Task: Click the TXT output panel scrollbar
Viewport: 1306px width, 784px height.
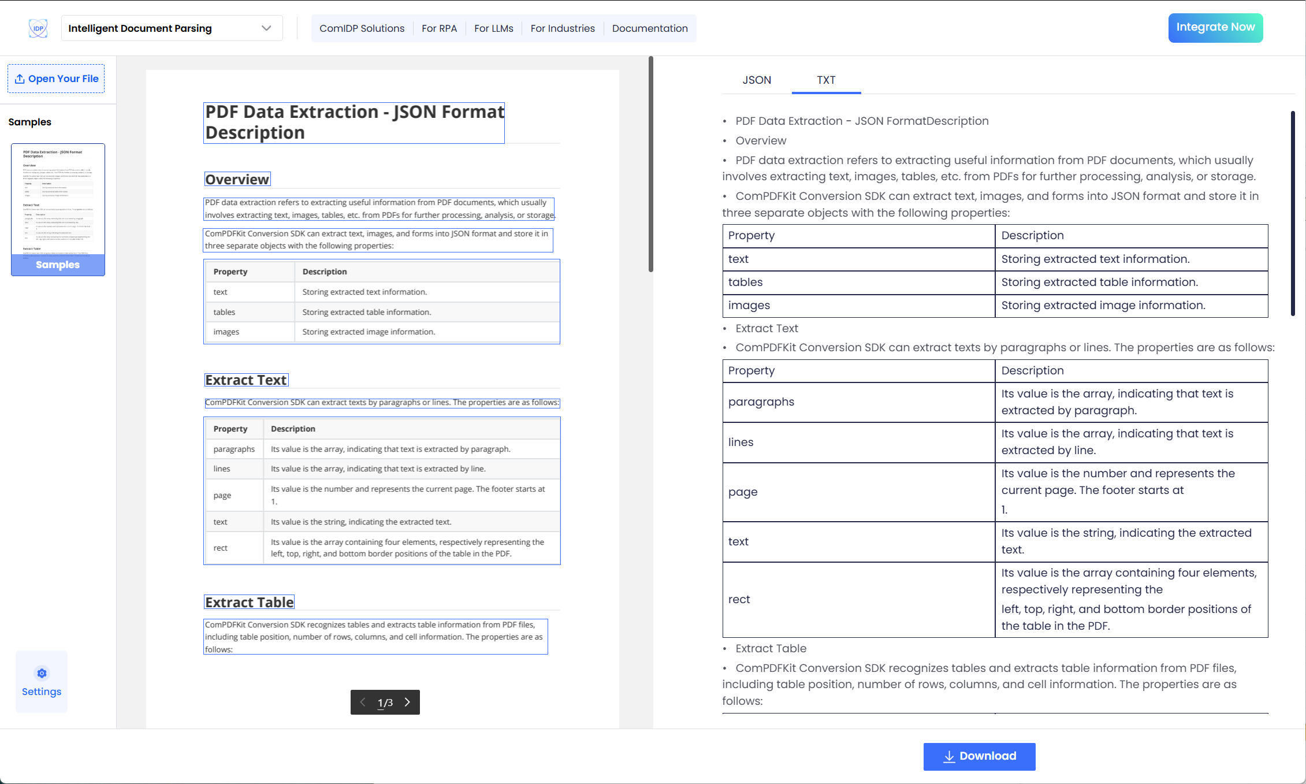Action: click(1293, 213)
